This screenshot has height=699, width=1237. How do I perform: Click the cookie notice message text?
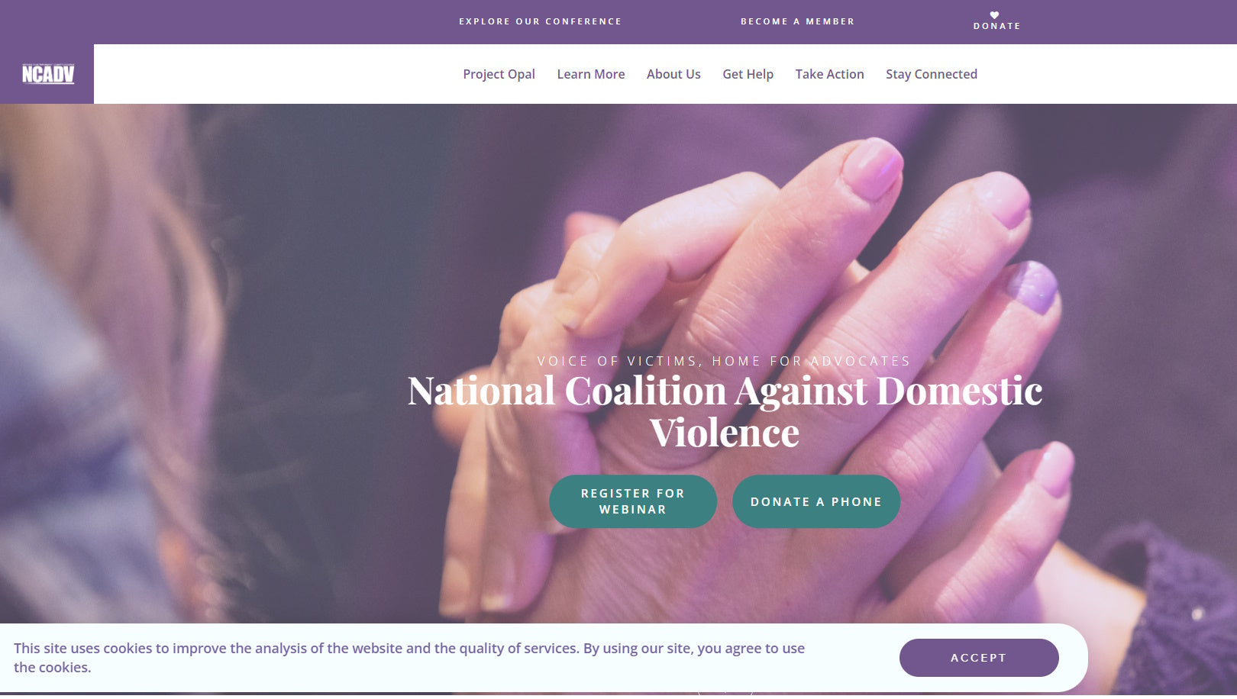tap(409, 658)
